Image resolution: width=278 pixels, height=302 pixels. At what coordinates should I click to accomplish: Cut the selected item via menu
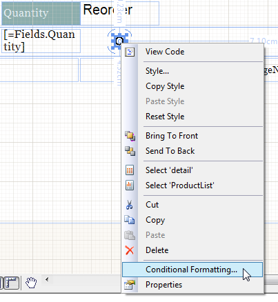tap(192, 205)
